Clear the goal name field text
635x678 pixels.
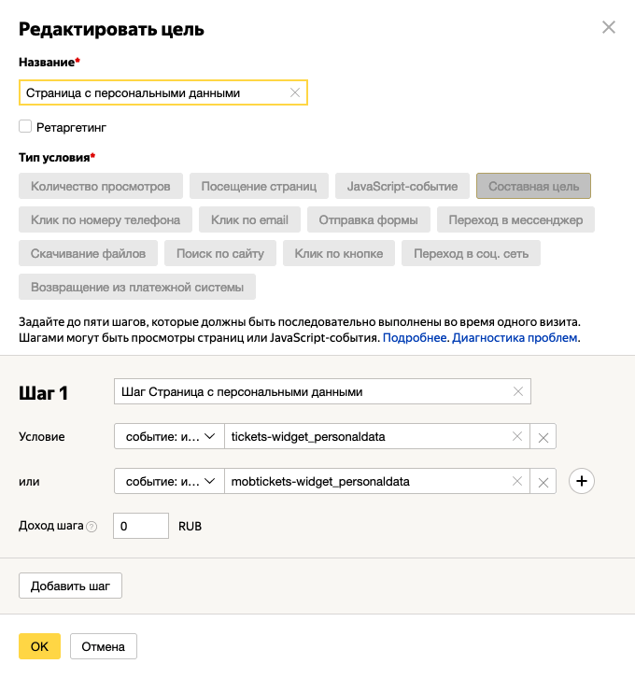click(x=295, y=92)
